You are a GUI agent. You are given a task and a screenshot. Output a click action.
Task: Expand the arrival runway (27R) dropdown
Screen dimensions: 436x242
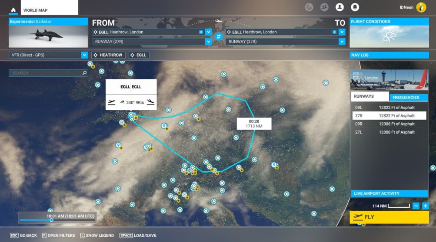342,42
